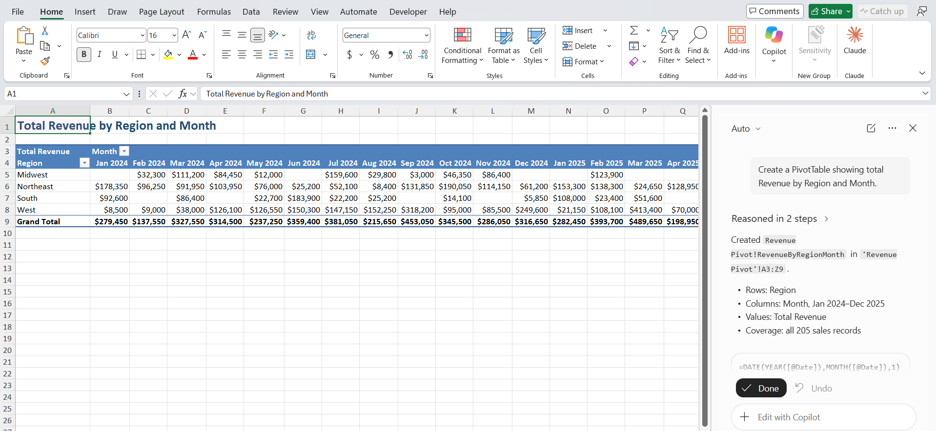Open the Sort & Filter menu
936x431 pixels.
pyautogui.click(x=669, y=46)
